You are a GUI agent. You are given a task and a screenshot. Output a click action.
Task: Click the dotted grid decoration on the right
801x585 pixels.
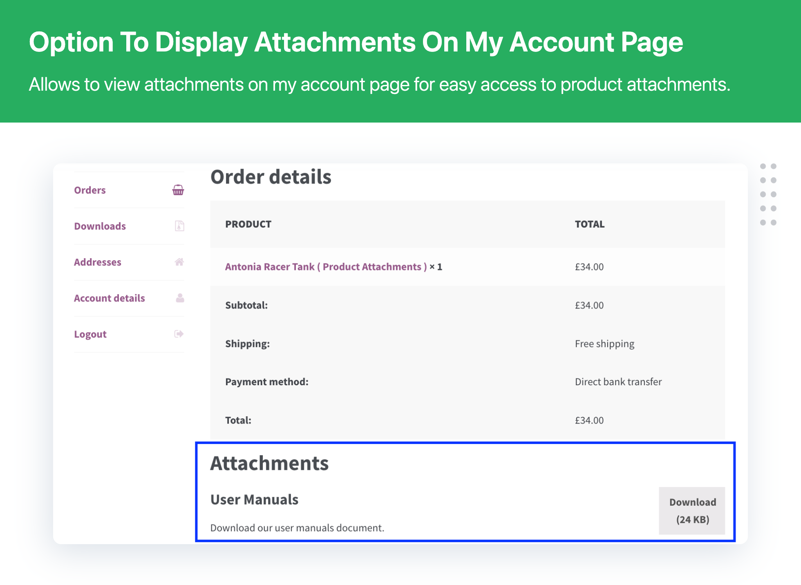[768, 194]
